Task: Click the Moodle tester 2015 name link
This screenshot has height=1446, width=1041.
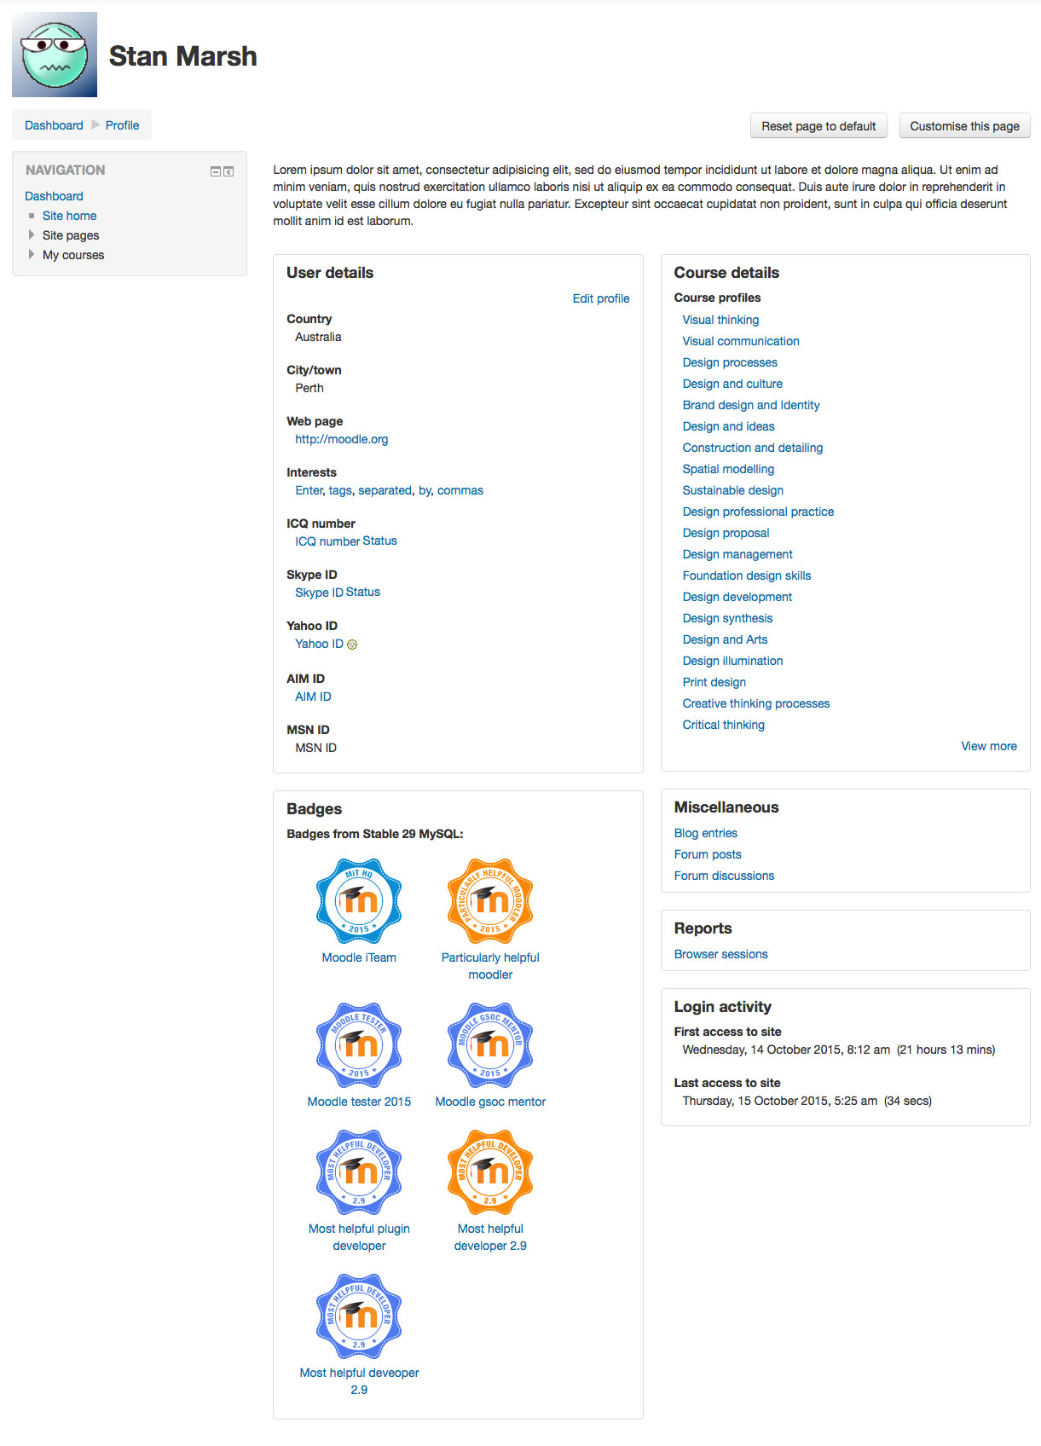Action: pyautogui.click(x=359, y=1102)
